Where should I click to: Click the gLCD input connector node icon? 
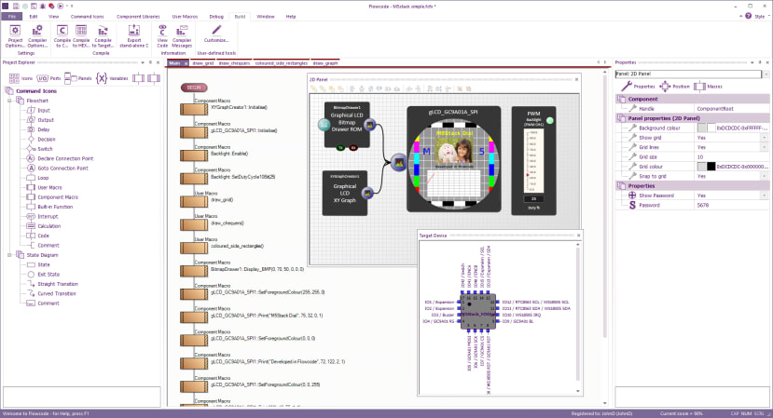[x=398, y=162]
